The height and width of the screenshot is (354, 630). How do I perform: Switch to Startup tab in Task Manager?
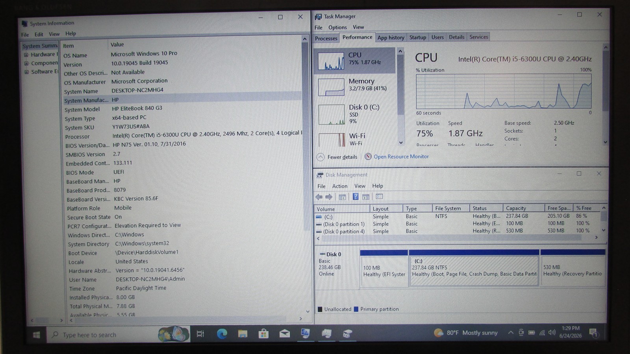pos(418,37)
